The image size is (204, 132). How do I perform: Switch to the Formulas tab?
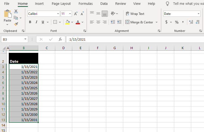pos(86,4)
